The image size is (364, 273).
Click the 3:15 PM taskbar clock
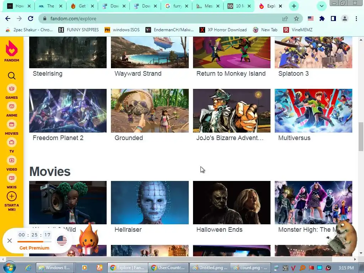pyautogui.click(x=346, y=268)
